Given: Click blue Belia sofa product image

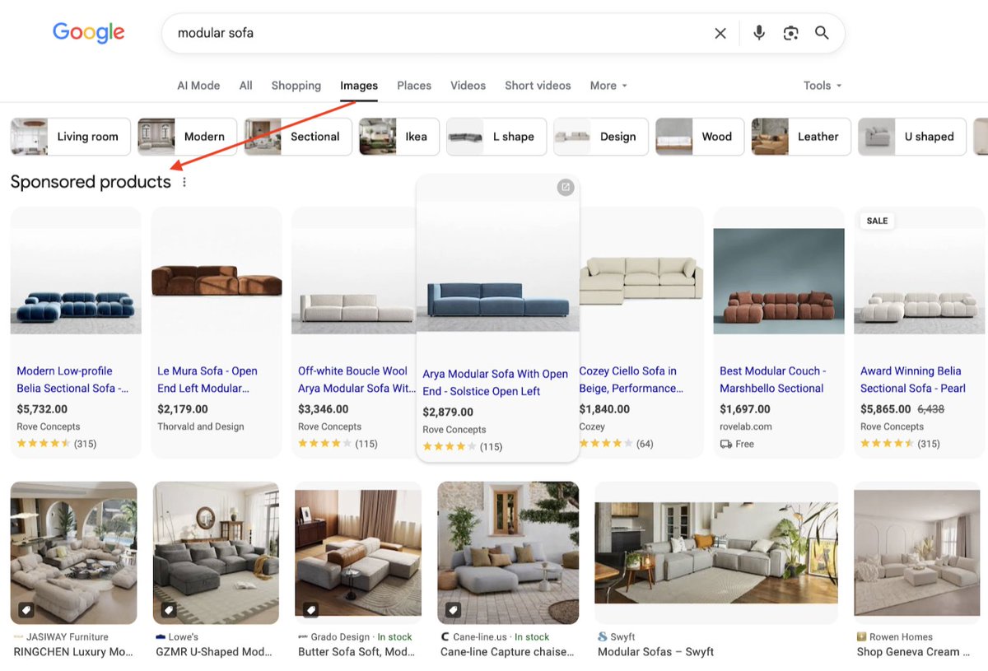Looking at the screenshot, I should tap(76, 281).
